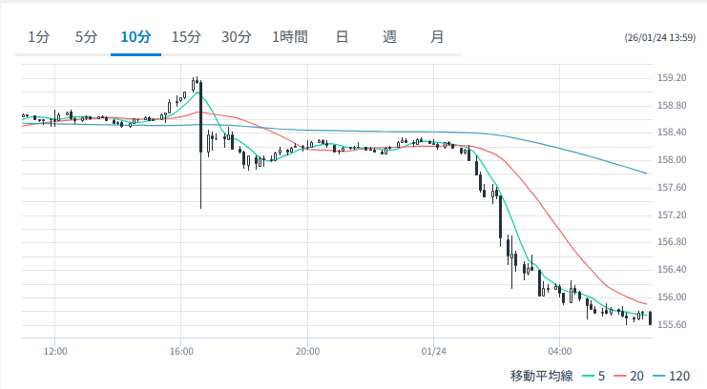Image resolution: width=707 pixels, height=389 pixels.
Task: Open the monthly 月 chart tab
Action: point(437,37)
